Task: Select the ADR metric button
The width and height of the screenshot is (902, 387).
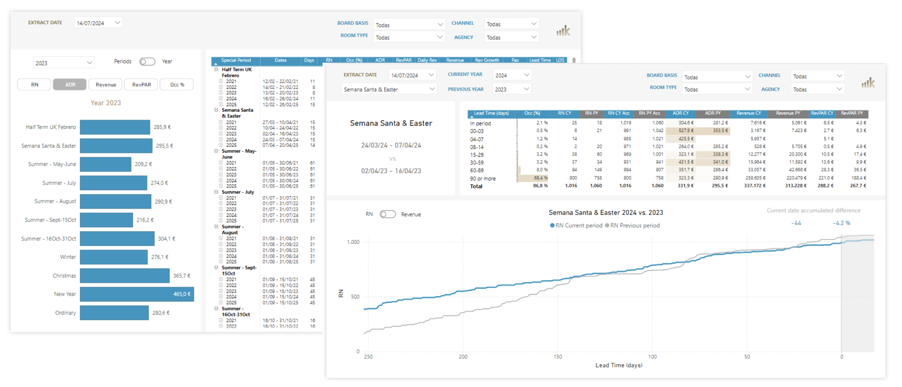Action: point(70,85)
